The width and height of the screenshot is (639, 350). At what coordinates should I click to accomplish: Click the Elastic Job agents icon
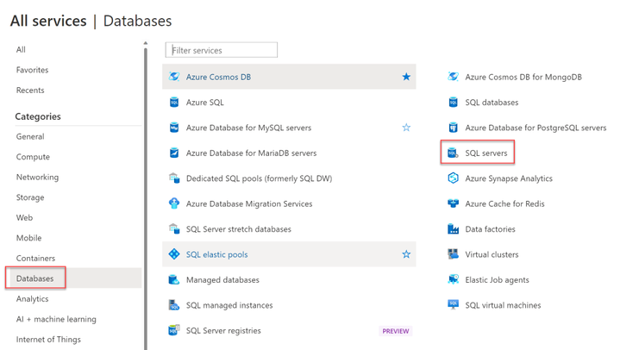(453, 280)
